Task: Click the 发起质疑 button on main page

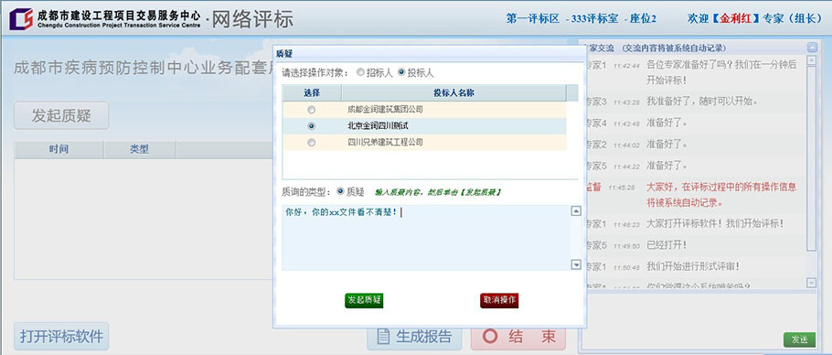Action: pos(61,115)
